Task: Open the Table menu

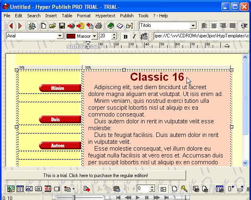Action: click(x=67, y=16)
